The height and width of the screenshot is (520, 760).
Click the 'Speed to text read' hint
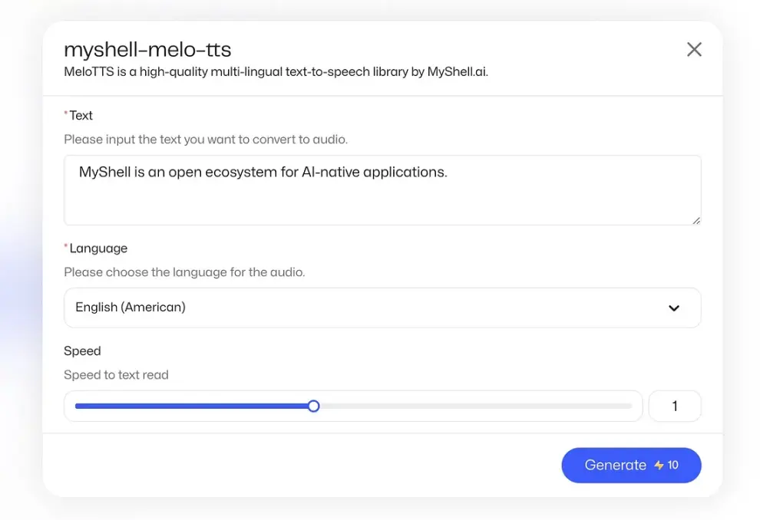(x=116, y=375)
